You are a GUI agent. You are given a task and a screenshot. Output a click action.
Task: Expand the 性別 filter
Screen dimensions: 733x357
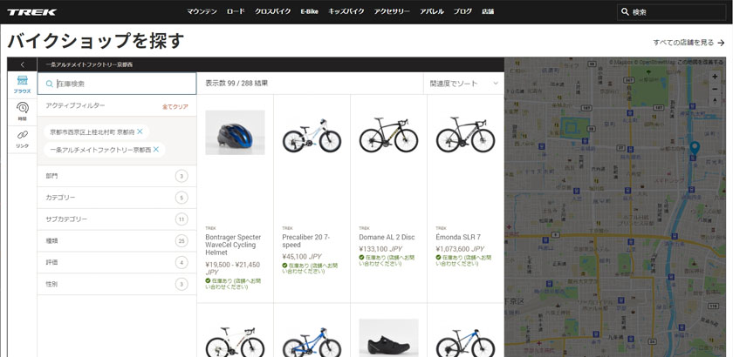(x=117, y=284)
